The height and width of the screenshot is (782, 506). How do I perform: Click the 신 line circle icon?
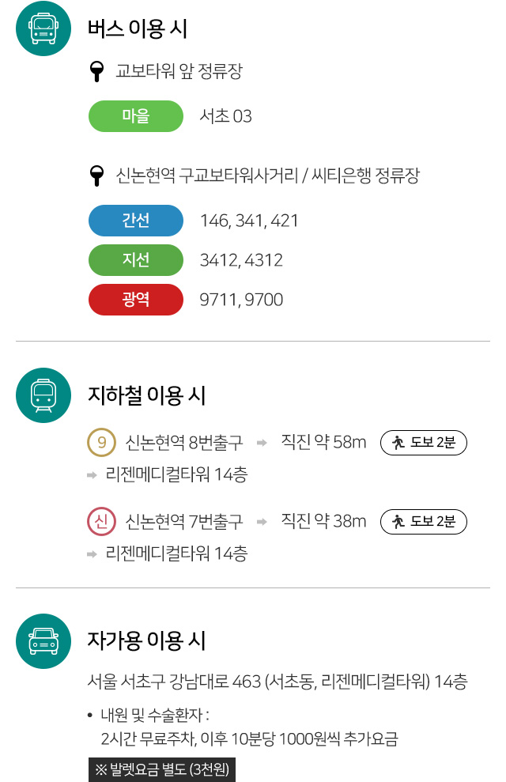click(101, 522)
